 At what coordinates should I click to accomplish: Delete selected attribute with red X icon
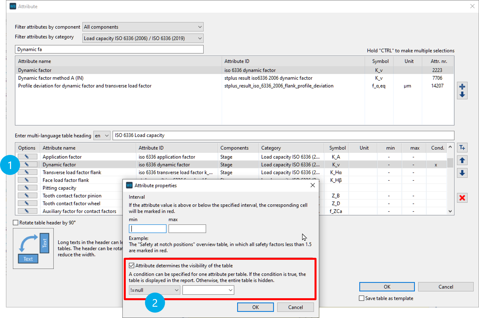462,198
